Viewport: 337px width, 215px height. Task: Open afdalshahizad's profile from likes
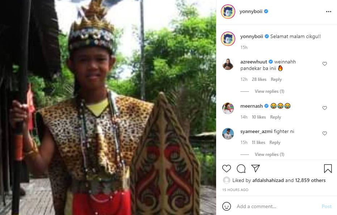click(x=268, y=180)
